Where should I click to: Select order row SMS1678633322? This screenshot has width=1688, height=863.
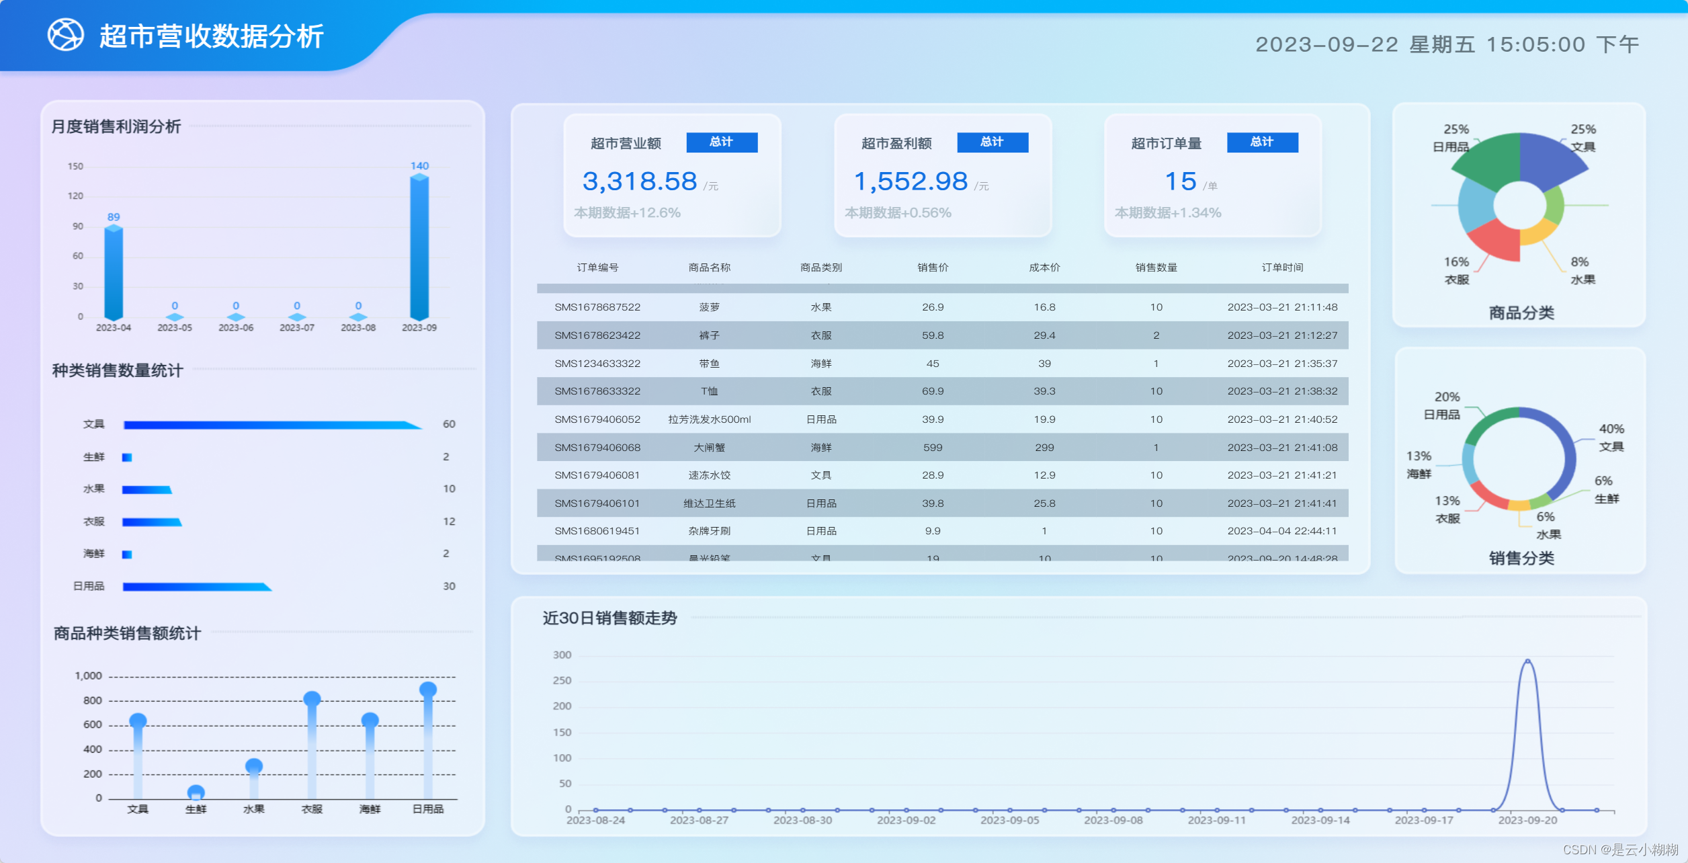[942, 391]
